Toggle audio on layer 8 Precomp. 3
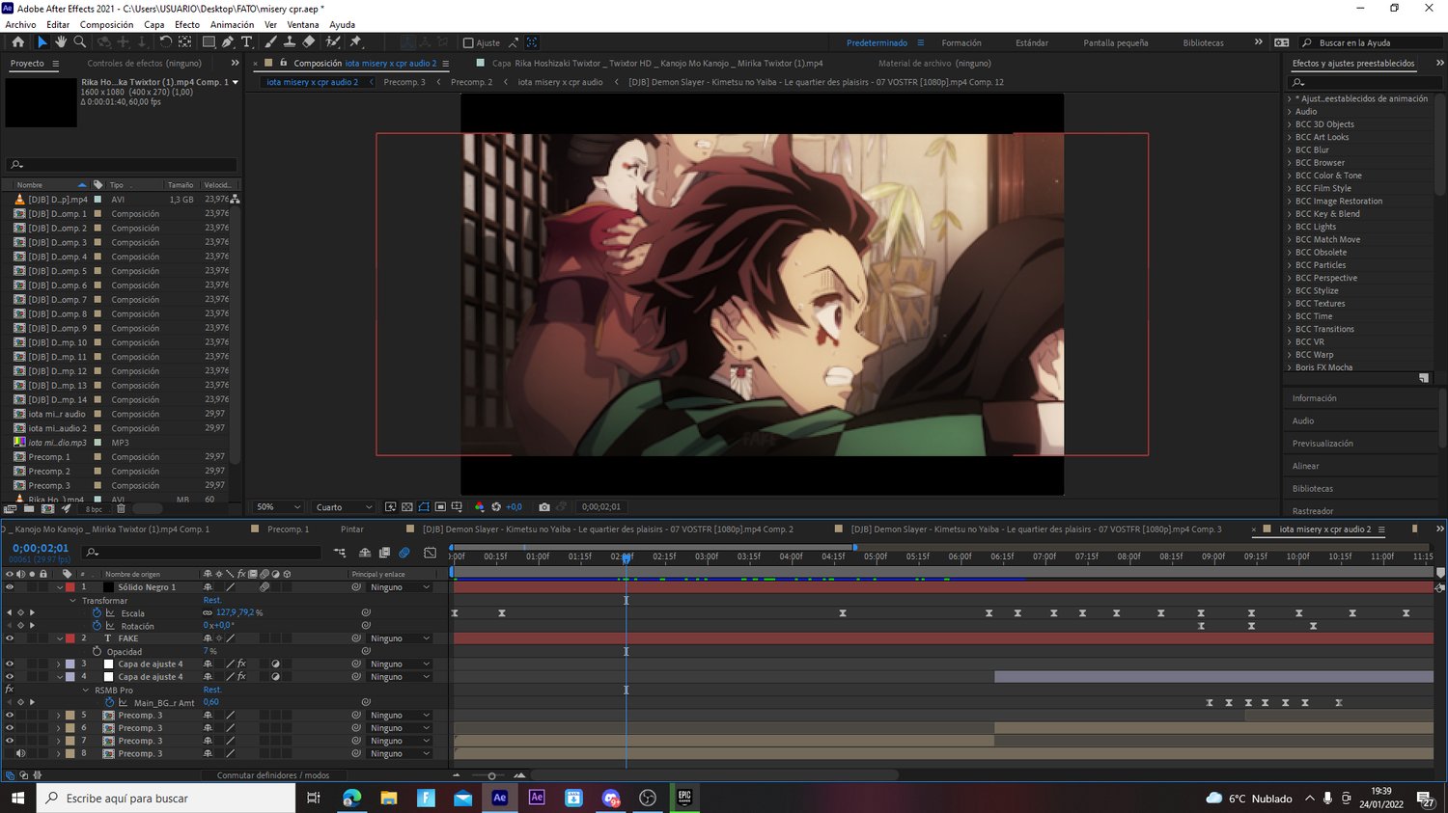This screenshot has width=1448, height=813. click(20, 754)
